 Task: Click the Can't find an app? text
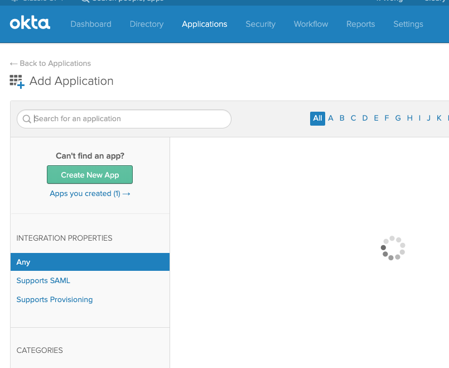point(90,156)
